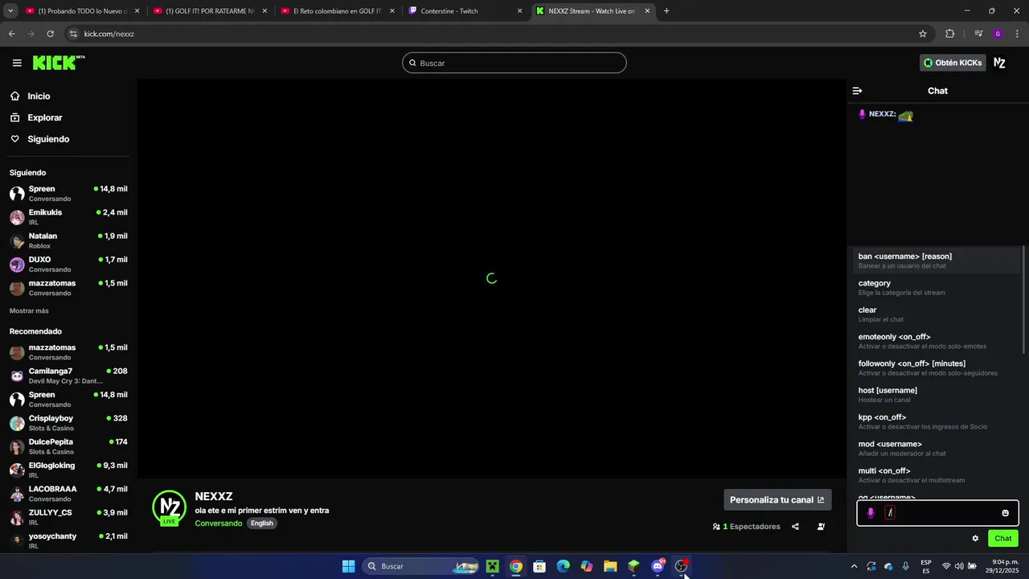Open Chrome three-dot menu
Viewport: 1029px width, 579px height.
[x=1018, y=34]
